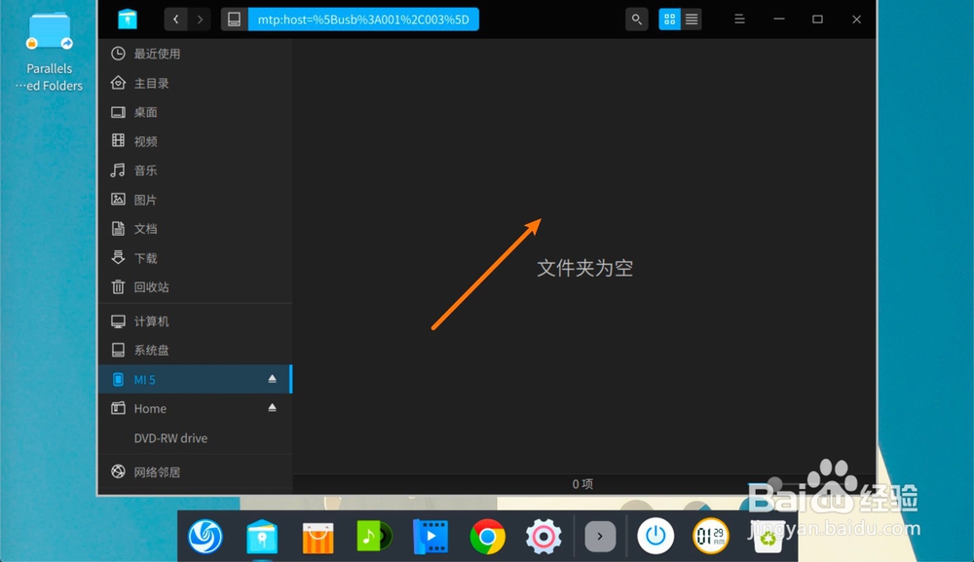Open the 回收站 trash in sidebar
Screen dimensions: 974x562
(195, 287)
